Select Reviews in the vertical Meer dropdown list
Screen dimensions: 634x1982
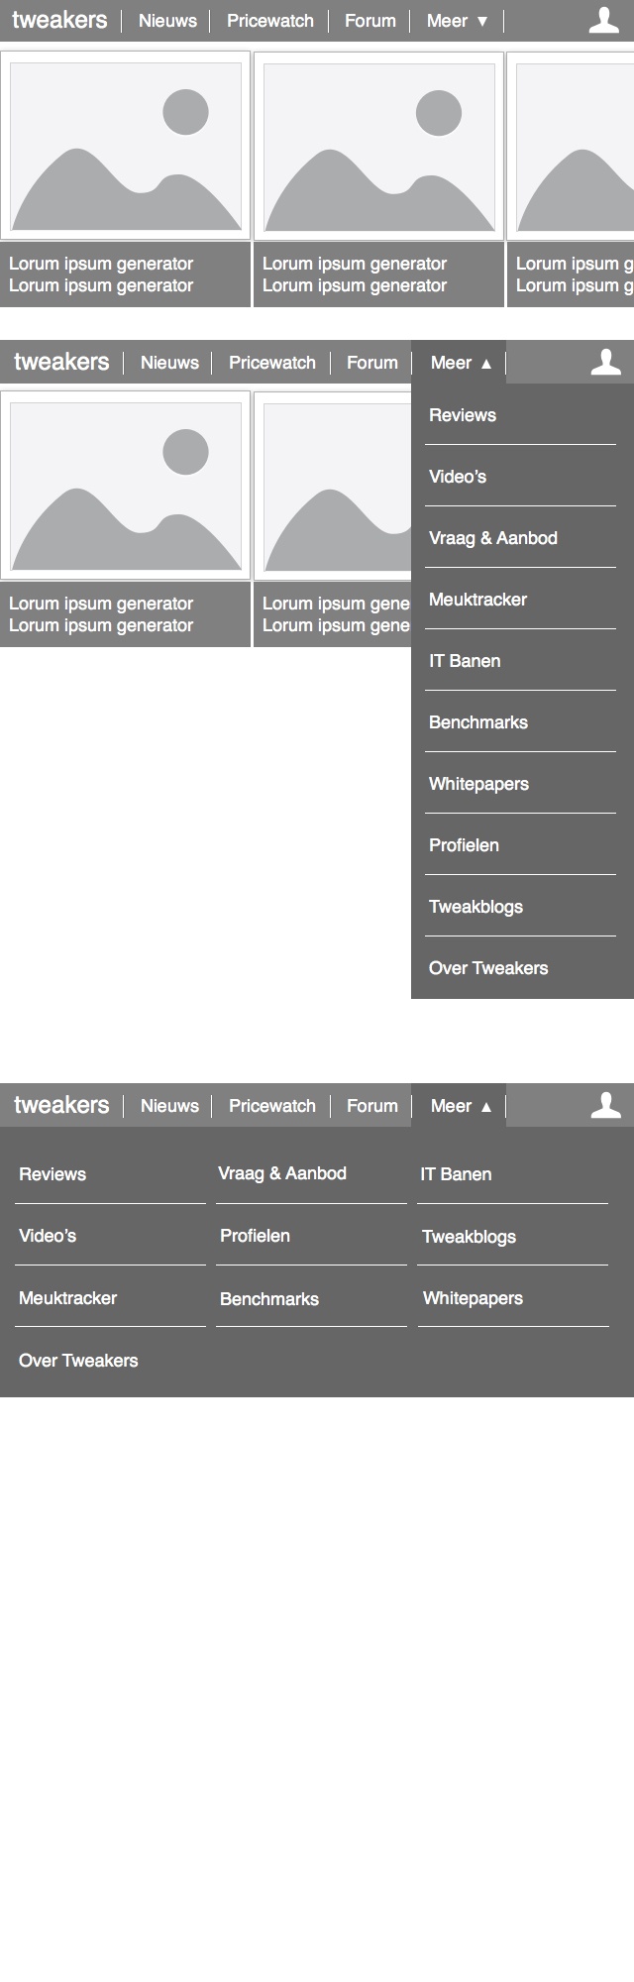(463, 415)
